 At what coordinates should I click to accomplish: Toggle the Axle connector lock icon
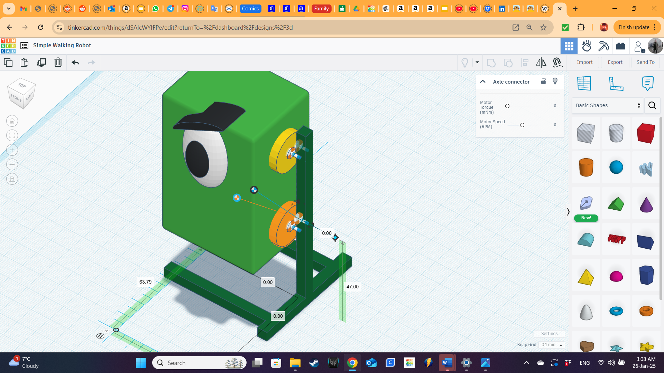pyautogui.click(x=544, y=82)
